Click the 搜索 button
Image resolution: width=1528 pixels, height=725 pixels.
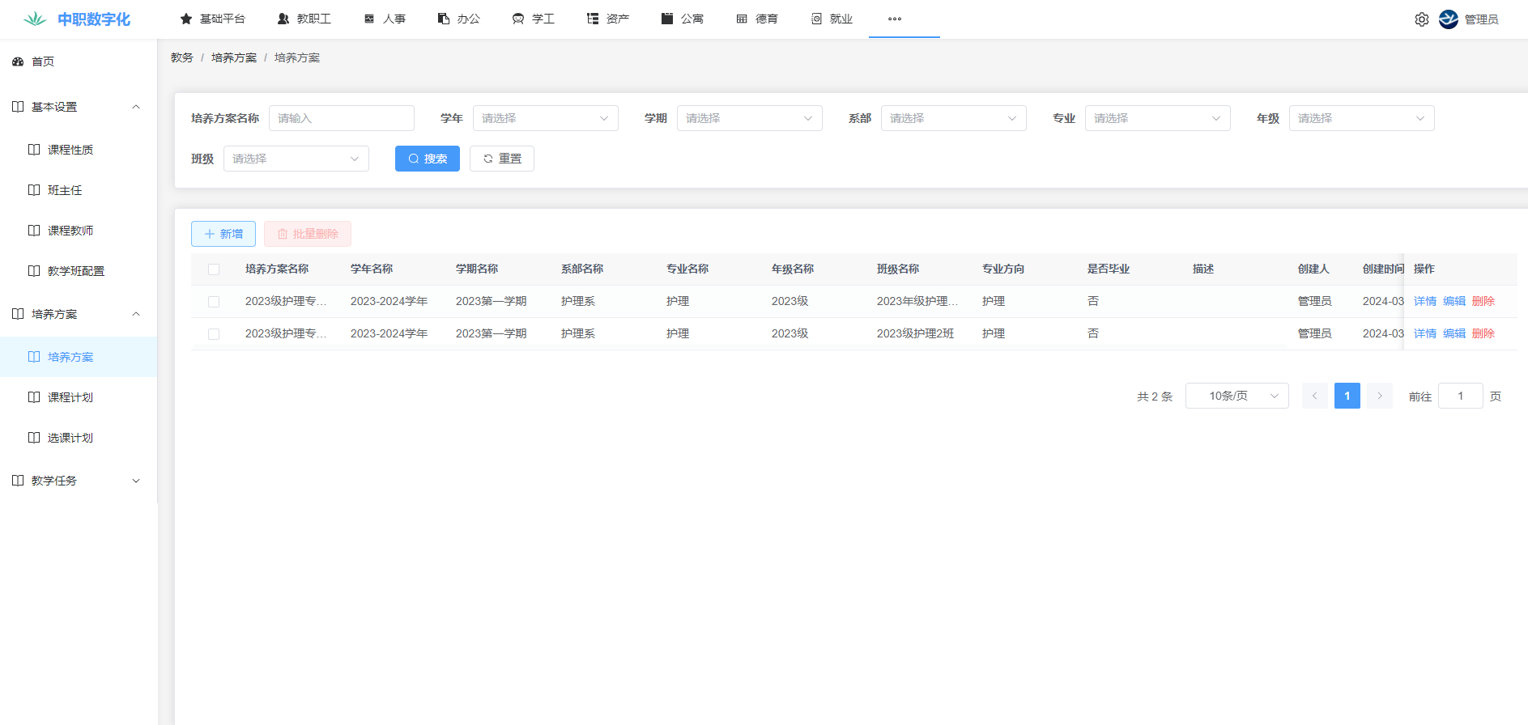click(x=427, y=159)
